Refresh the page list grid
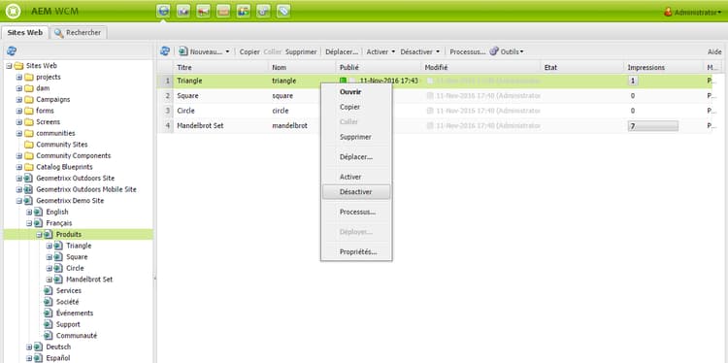This screenshot has height=363, width=728. coord(165,51)
